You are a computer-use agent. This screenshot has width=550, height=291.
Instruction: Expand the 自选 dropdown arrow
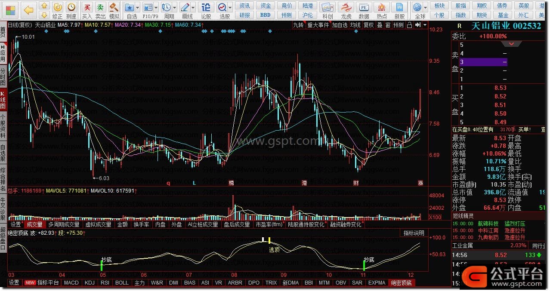[137, 8]
